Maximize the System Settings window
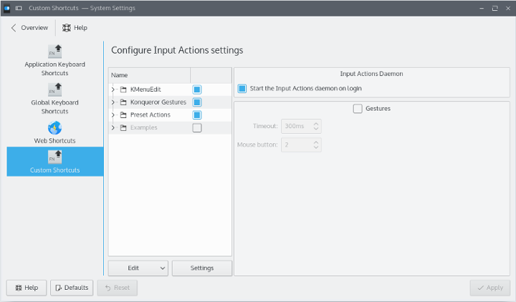This screenshot has width=516, height=302. click(x=495, y=8)
